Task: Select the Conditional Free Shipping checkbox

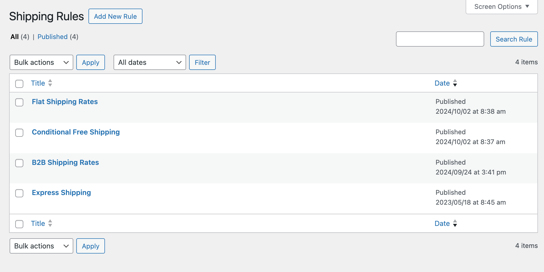Action: [x=19, y=133]
